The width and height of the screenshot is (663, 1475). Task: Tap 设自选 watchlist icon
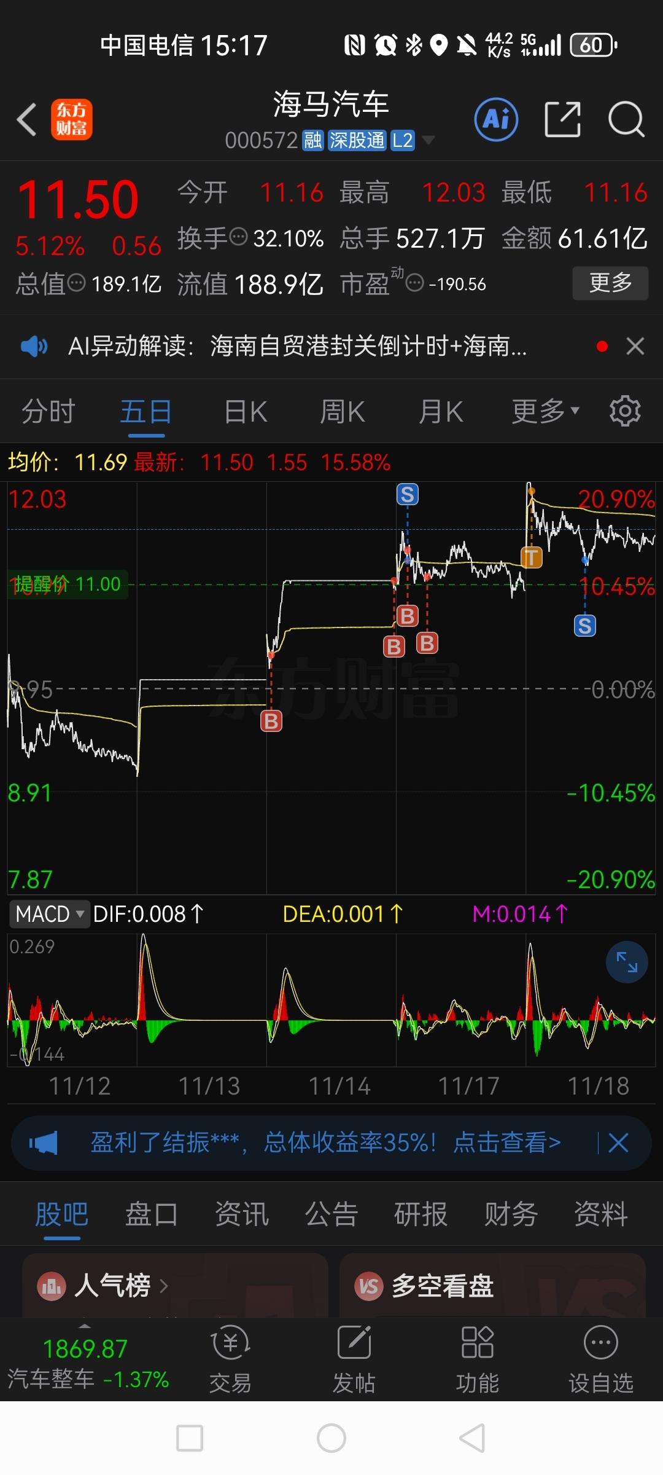601,1359
